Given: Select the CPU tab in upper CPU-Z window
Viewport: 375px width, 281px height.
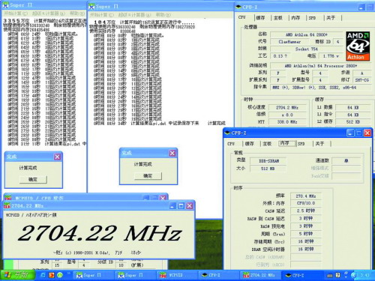Looking at the screenshot, I should [x=242, y=17].
